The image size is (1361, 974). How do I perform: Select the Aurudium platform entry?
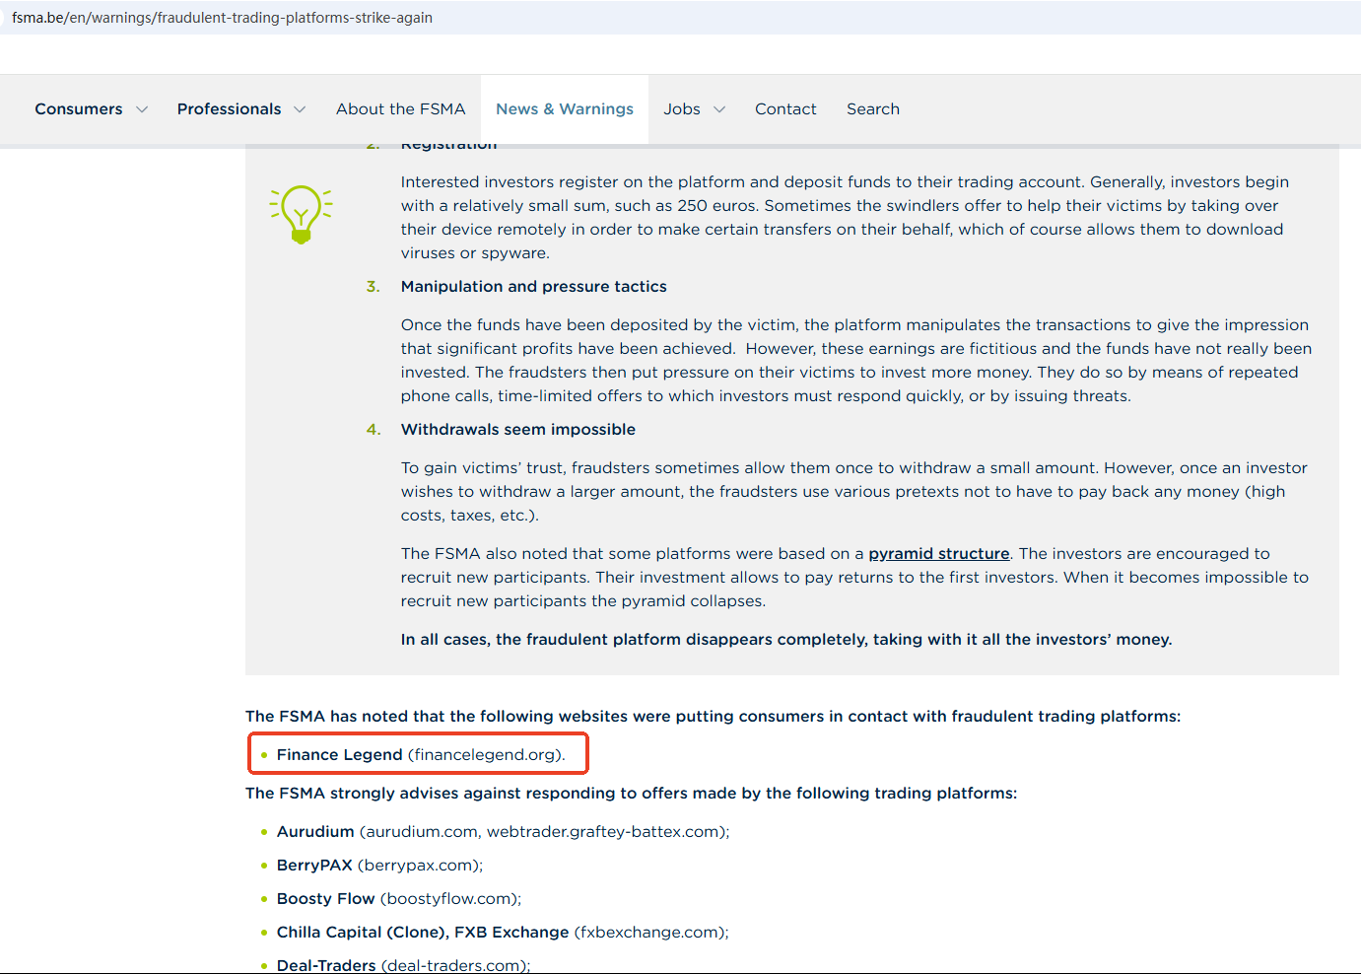click(x=503, y=832)
